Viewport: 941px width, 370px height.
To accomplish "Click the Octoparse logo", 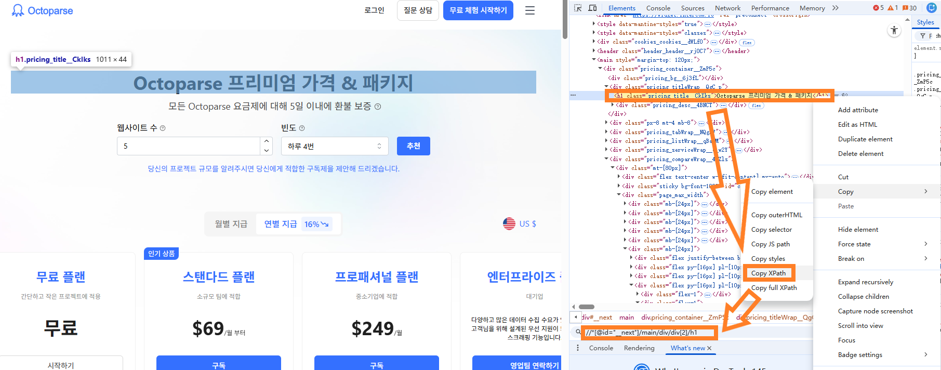I will [43, 10].
